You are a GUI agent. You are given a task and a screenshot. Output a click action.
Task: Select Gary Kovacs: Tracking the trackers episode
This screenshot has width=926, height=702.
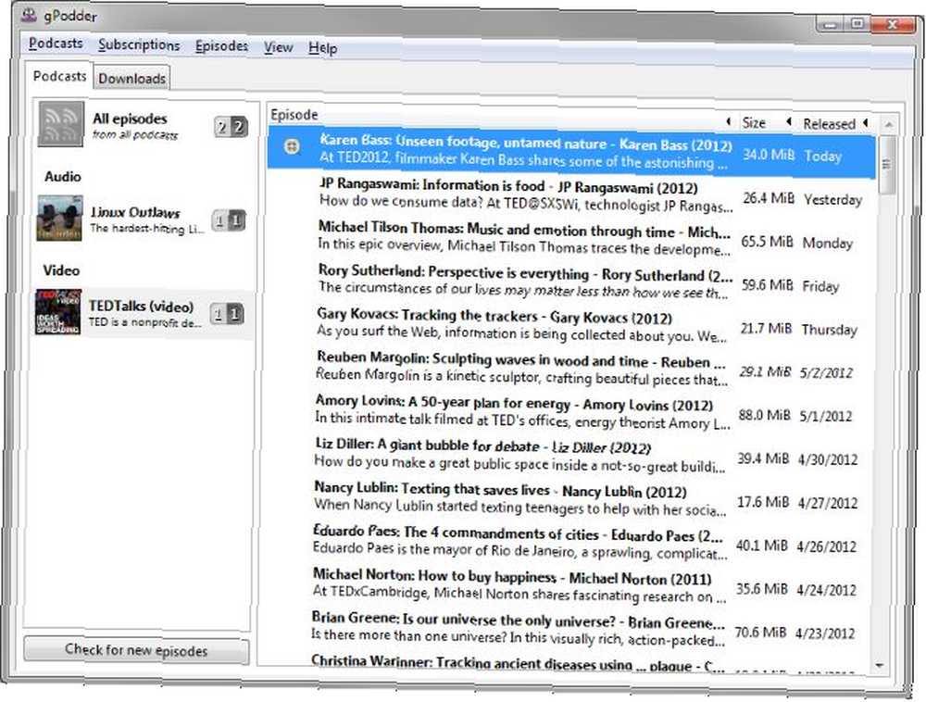click(569, 325)
